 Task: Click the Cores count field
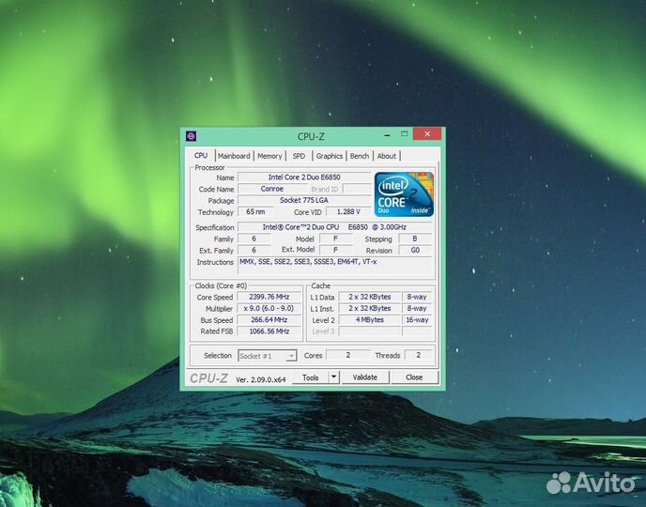pyautogui.click(x=348, y=355)
